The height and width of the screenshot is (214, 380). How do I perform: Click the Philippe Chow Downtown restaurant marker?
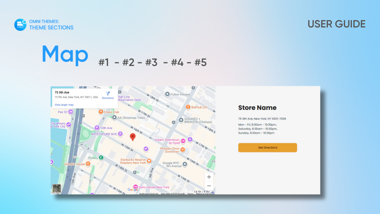[x=183, y=150]
